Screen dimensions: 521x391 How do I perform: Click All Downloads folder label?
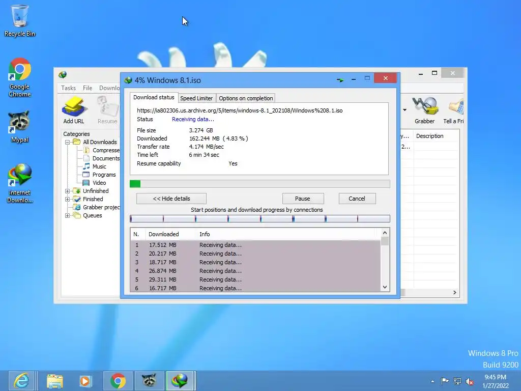point(100,142)
